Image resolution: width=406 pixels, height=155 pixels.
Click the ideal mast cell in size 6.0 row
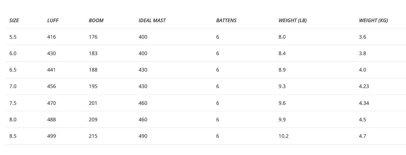click(x=143, y=53)
